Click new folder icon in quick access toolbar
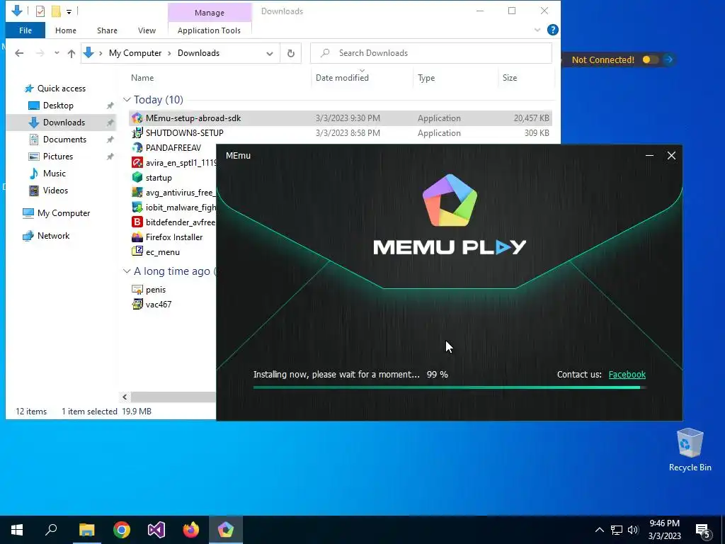This screenshot has height=544, width=725. coord(56,11)
